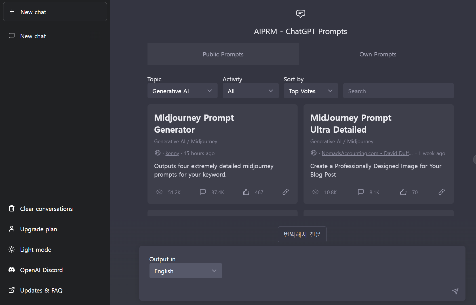Screen dimensions: 476x305
Task: Click the top New chat button
Action: (55, 12)
